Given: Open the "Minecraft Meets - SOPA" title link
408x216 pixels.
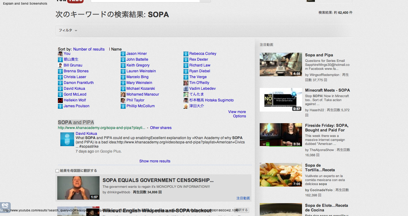Looking at the screenshot, I should coord(327,90).
